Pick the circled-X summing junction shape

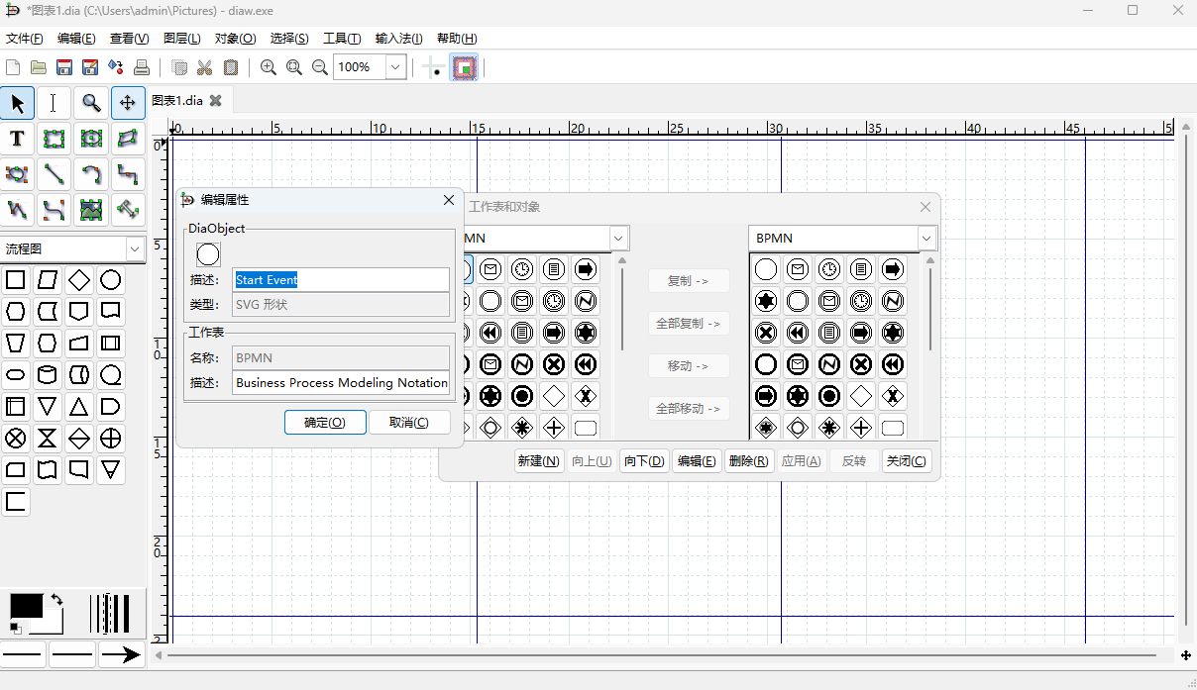[x=16, y=439]
